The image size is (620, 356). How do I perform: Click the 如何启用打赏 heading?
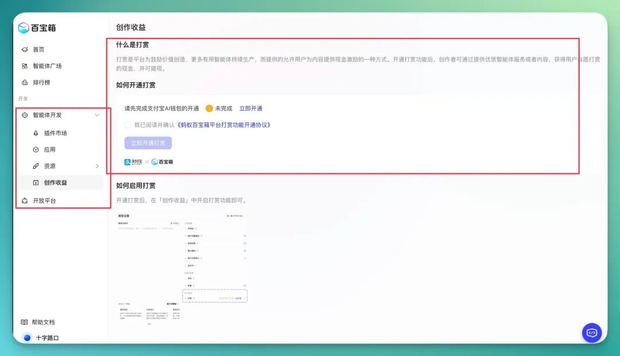[x=135, y=185]
